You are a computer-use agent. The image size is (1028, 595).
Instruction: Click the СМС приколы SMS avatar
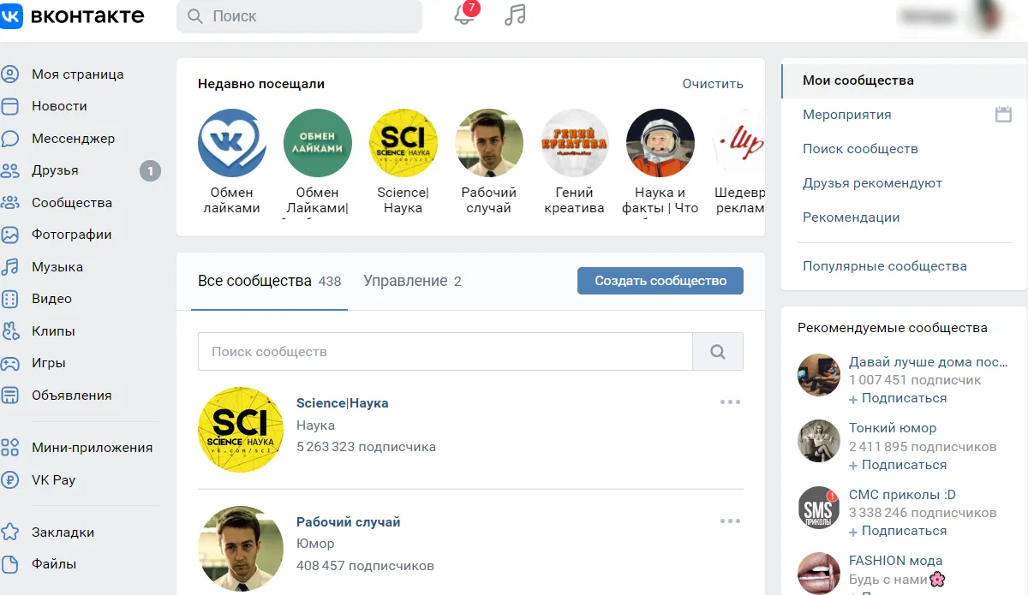click(x=819, y=508)
